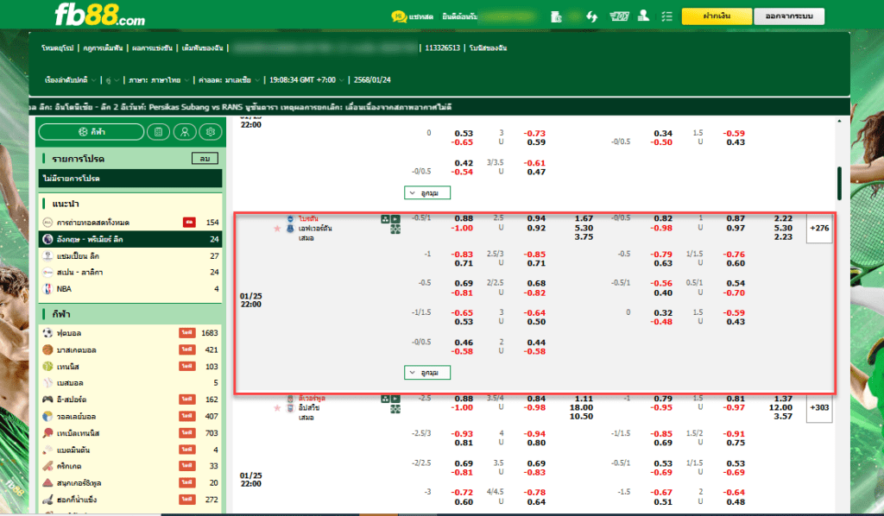Select the ice hockey row with 272

point(130,499)
